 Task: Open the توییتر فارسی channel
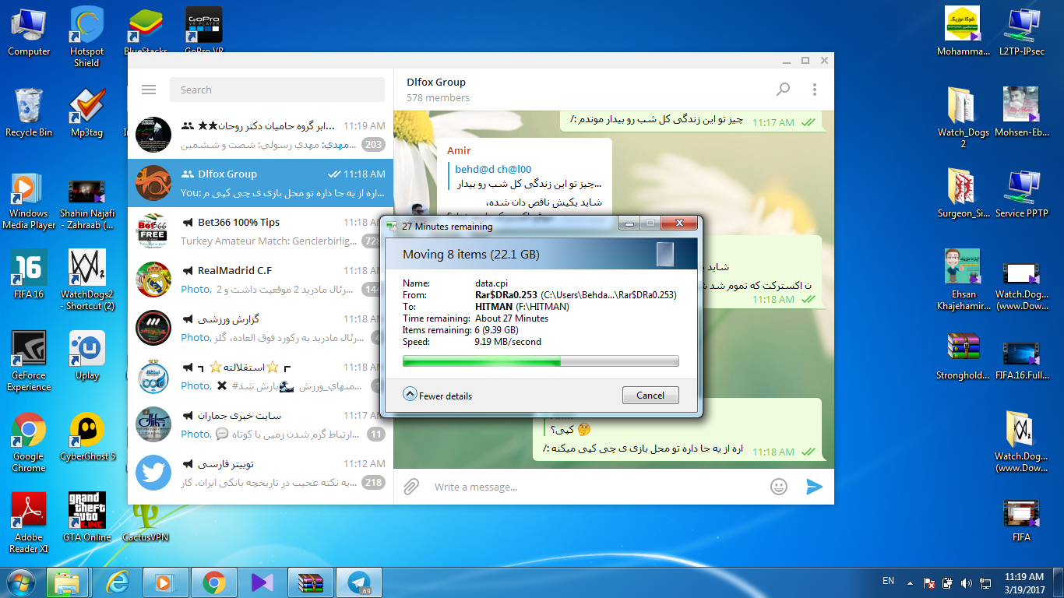point(261,473)
